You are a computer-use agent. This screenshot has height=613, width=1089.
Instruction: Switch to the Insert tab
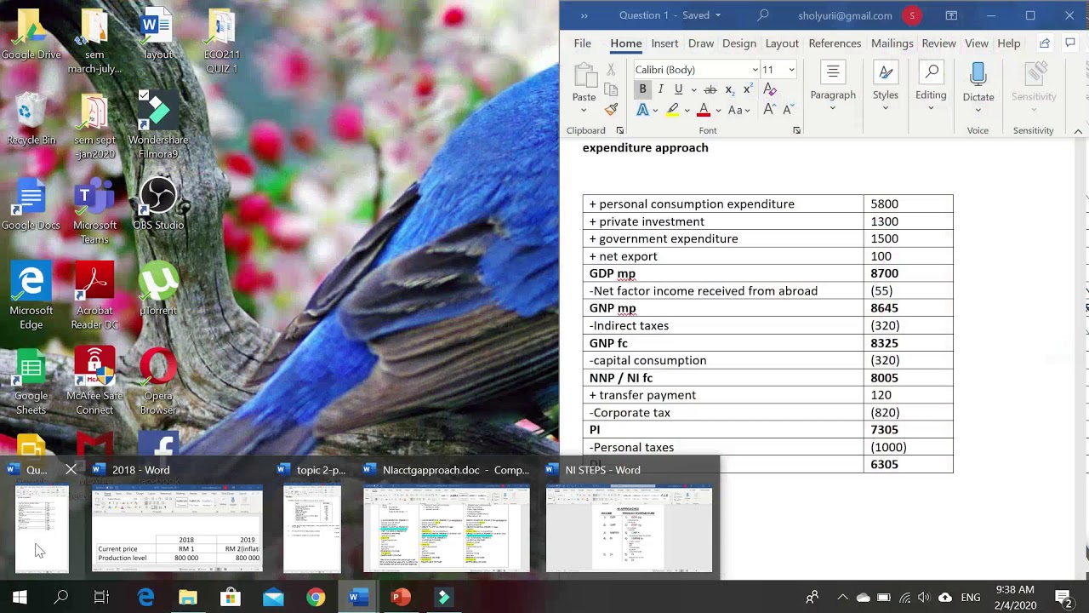(x=664, y=43)
